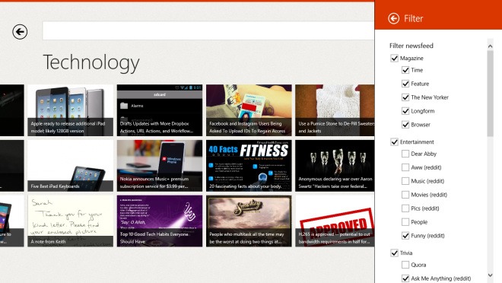Enable the Quora checkbox
502x283 pixels.
pyautogui.click(x=405, y=265)
